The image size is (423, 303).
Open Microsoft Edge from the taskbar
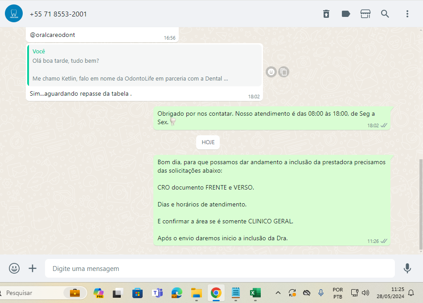(177, 293)
